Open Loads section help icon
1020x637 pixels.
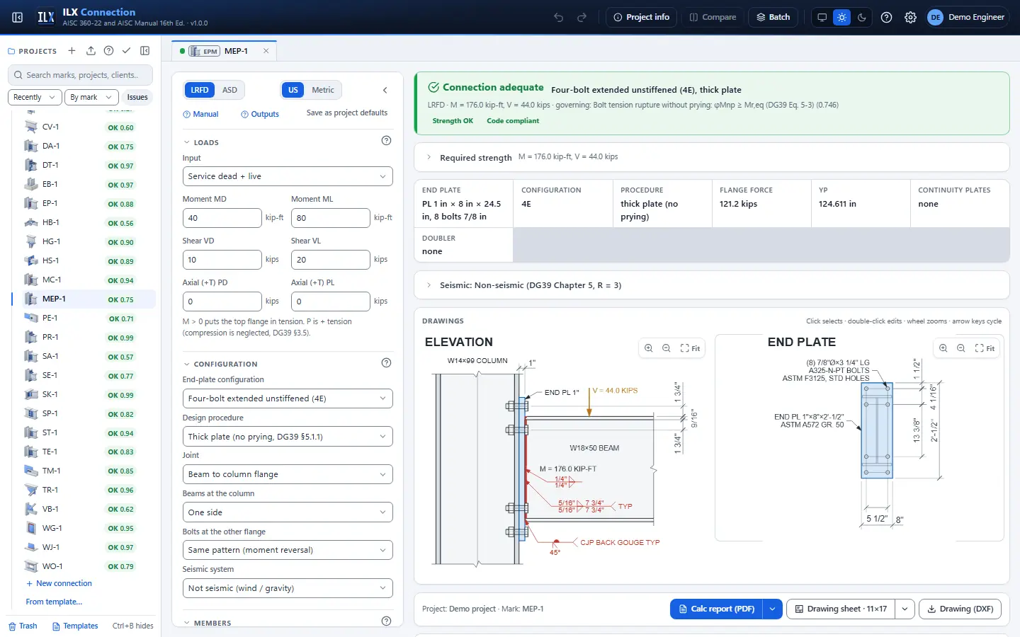[x=386, y=141]
